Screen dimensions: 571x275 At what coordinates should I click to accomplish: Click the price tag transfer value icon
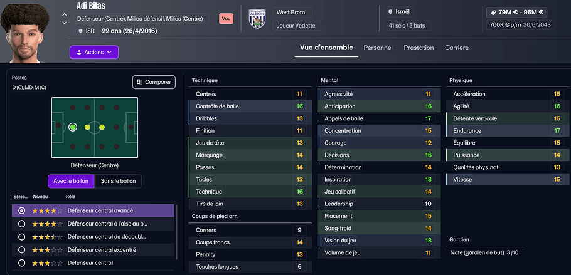tap(493, 13)
